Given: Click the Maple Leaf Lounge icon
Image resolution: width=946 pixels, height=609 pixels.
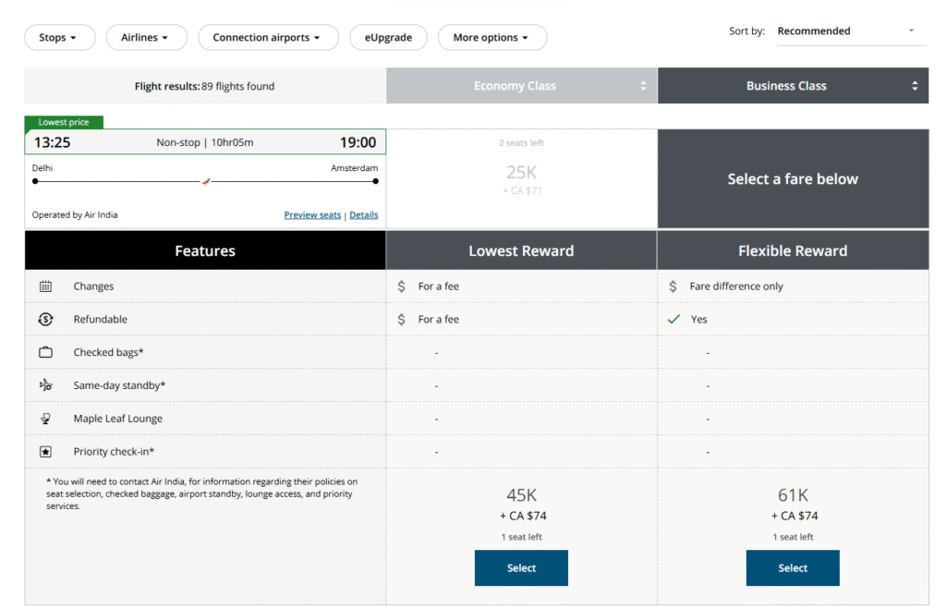Looking at the screenshot, I should pyautogui.click(x=45, y=419).
